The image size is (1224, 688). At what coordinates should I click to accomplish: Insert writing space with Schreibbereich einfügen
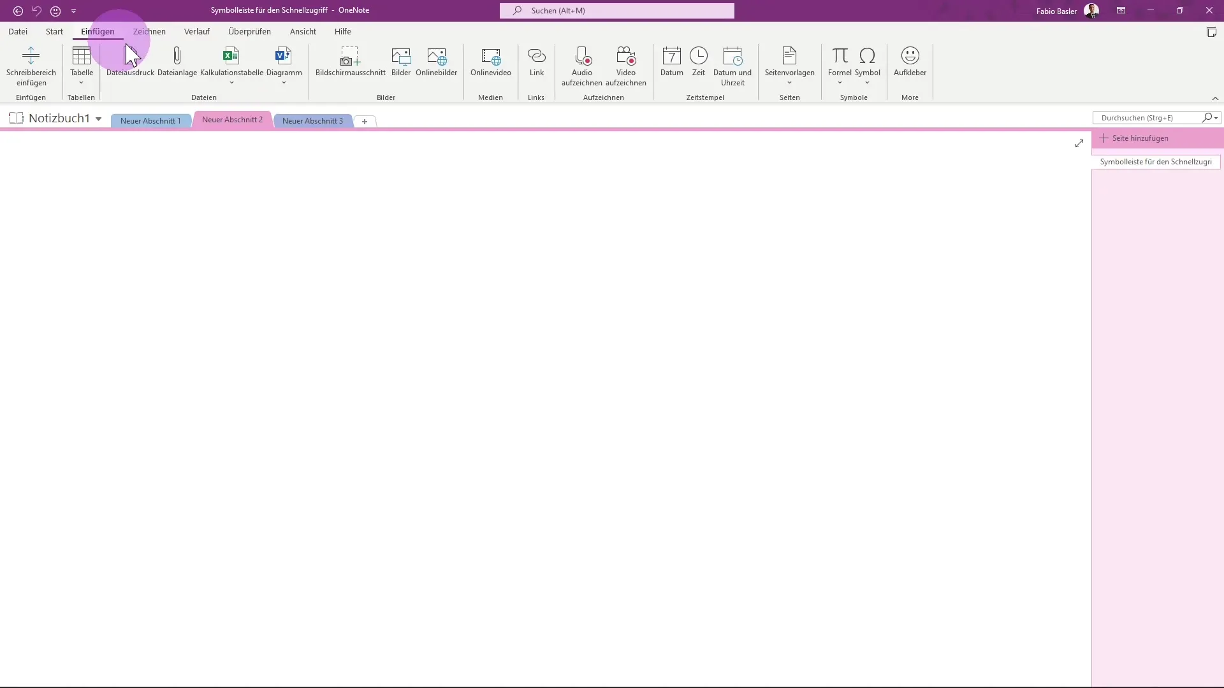tap(31, 66)
